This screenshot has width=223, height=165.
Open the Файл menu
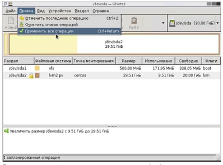[x=11, y=11]
